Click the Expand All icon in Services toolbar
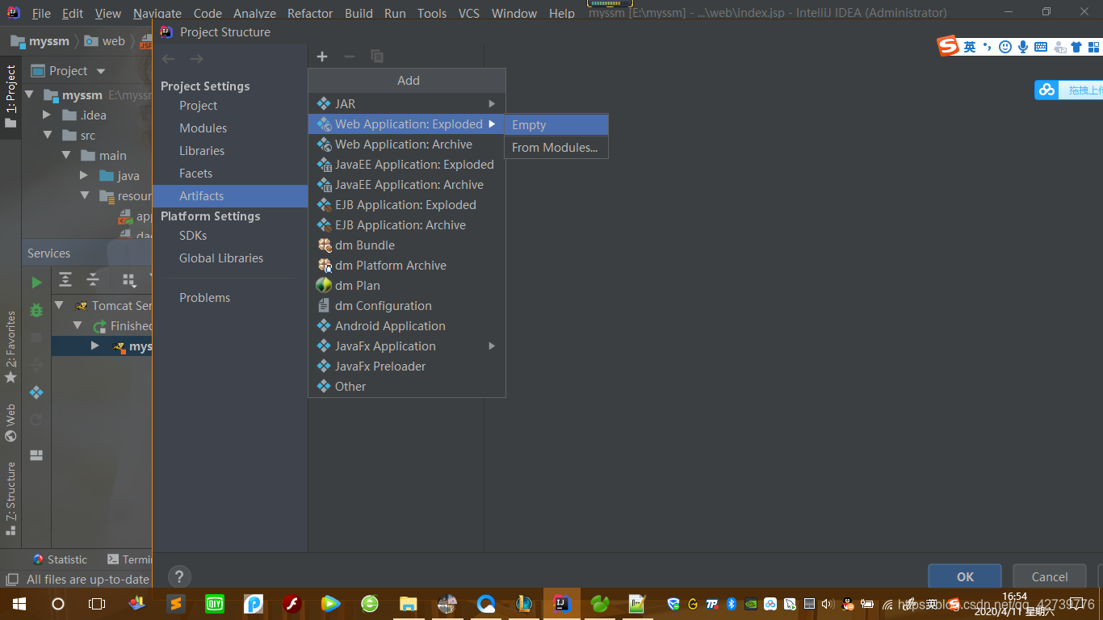The height and width of the screenshot is (620, 1103). pyautogui.click(x=65, y=280)
